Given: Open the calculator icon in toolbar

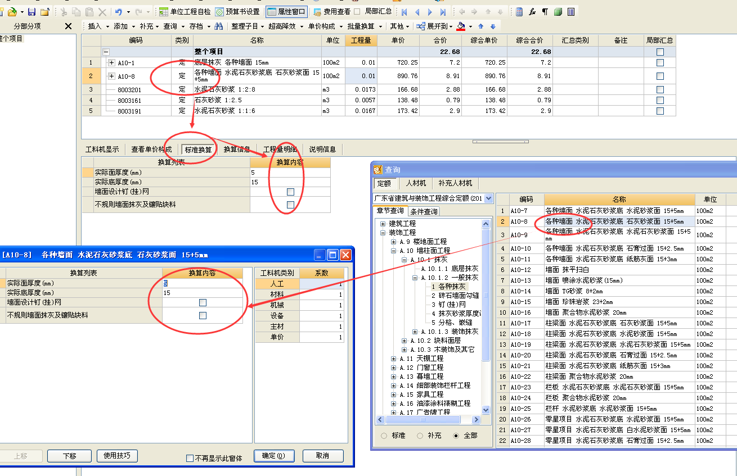Looking at the screenshot, I should tap(519, 11).
